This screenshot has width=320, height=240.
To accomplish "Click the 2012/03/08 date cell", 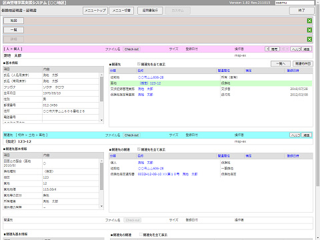I will pyautogui.click(x=299, y=95).
